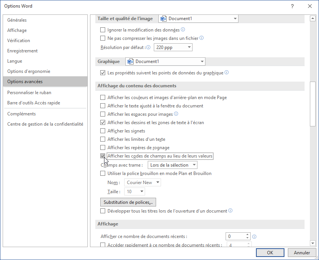Click the vertical scrollbar down arrow
319x260 pixels.
(x=313, y=243)
